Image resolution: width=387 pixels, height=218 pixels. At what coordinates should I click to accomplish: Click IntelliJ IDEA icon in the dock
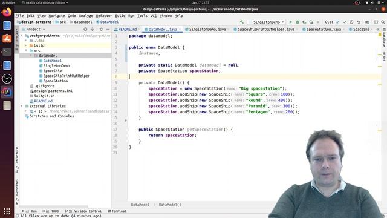pos(7,92)
